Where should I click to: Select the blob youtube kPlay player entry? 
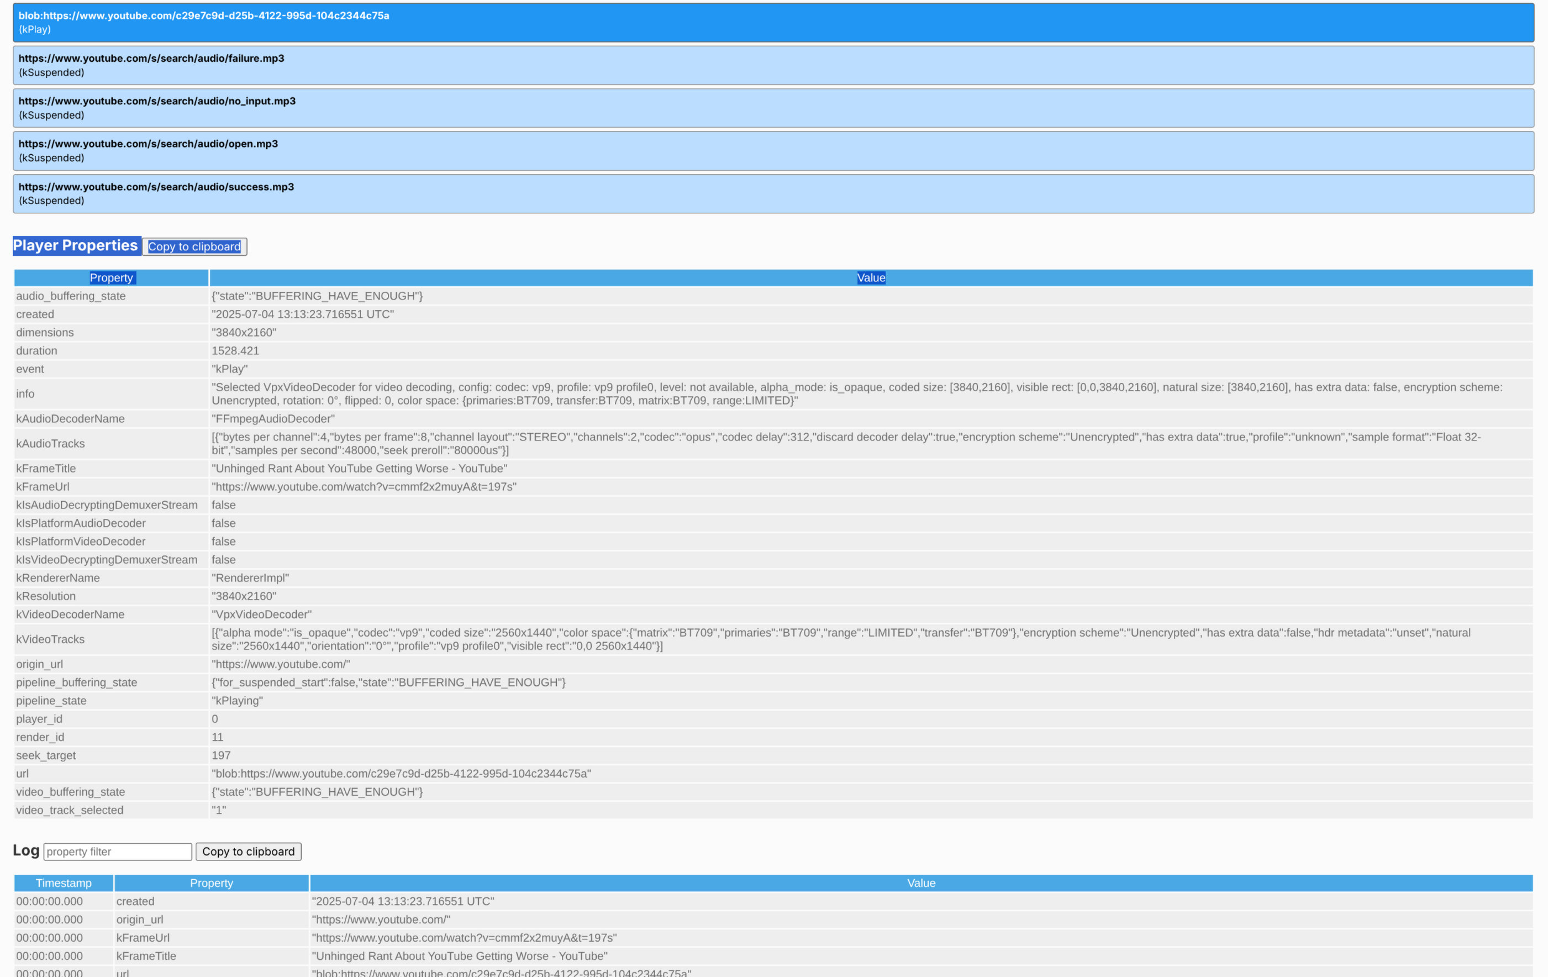pos(773,23)
